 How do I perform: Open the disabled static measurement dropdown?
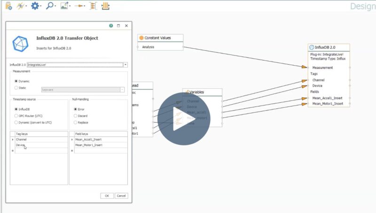[122, 90]
